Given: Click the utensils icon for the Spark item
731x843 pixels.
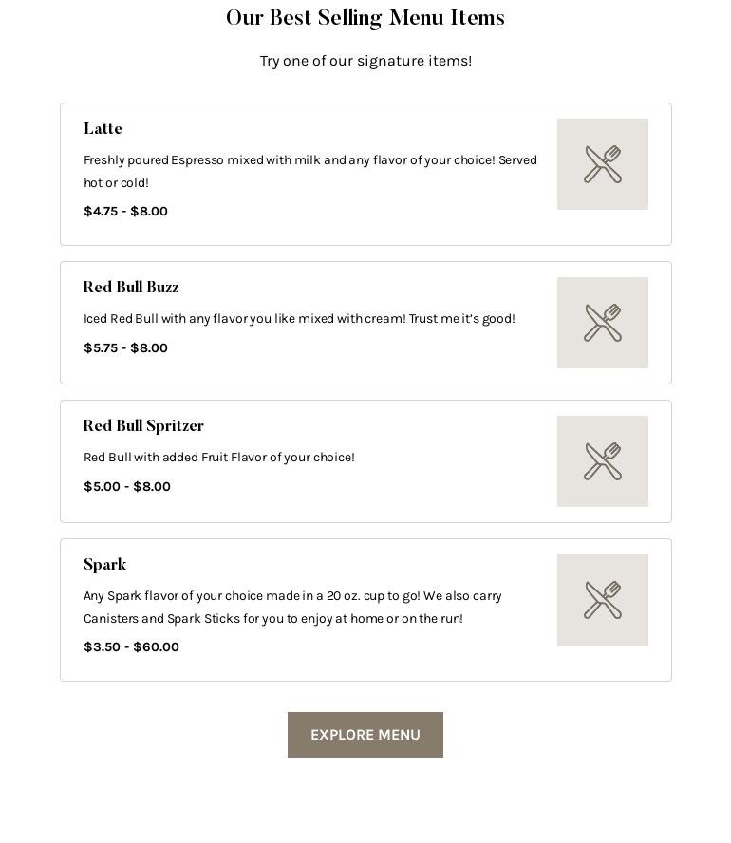Looking at the screenshot, I should [603, 600].
